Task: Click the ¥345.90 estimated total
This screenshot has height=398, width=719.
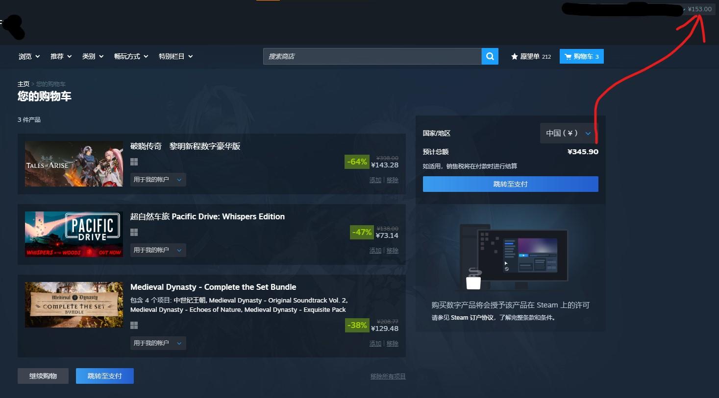Action: click(x=583, y=152)
